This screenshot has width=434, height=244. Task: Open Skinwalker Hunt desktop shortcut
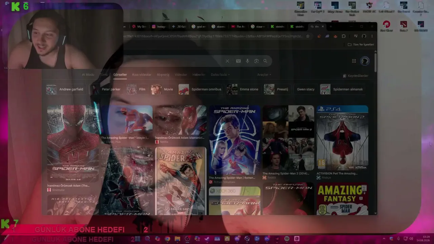pos(300,9)
